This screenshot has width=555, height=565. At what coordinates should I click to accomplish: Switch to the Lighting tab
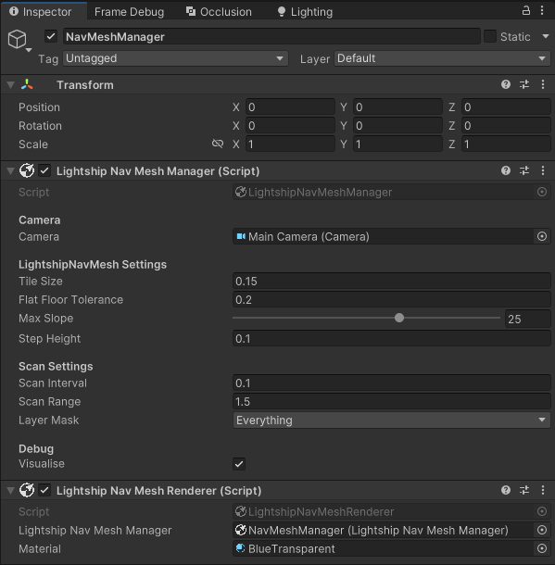point(305,12)
